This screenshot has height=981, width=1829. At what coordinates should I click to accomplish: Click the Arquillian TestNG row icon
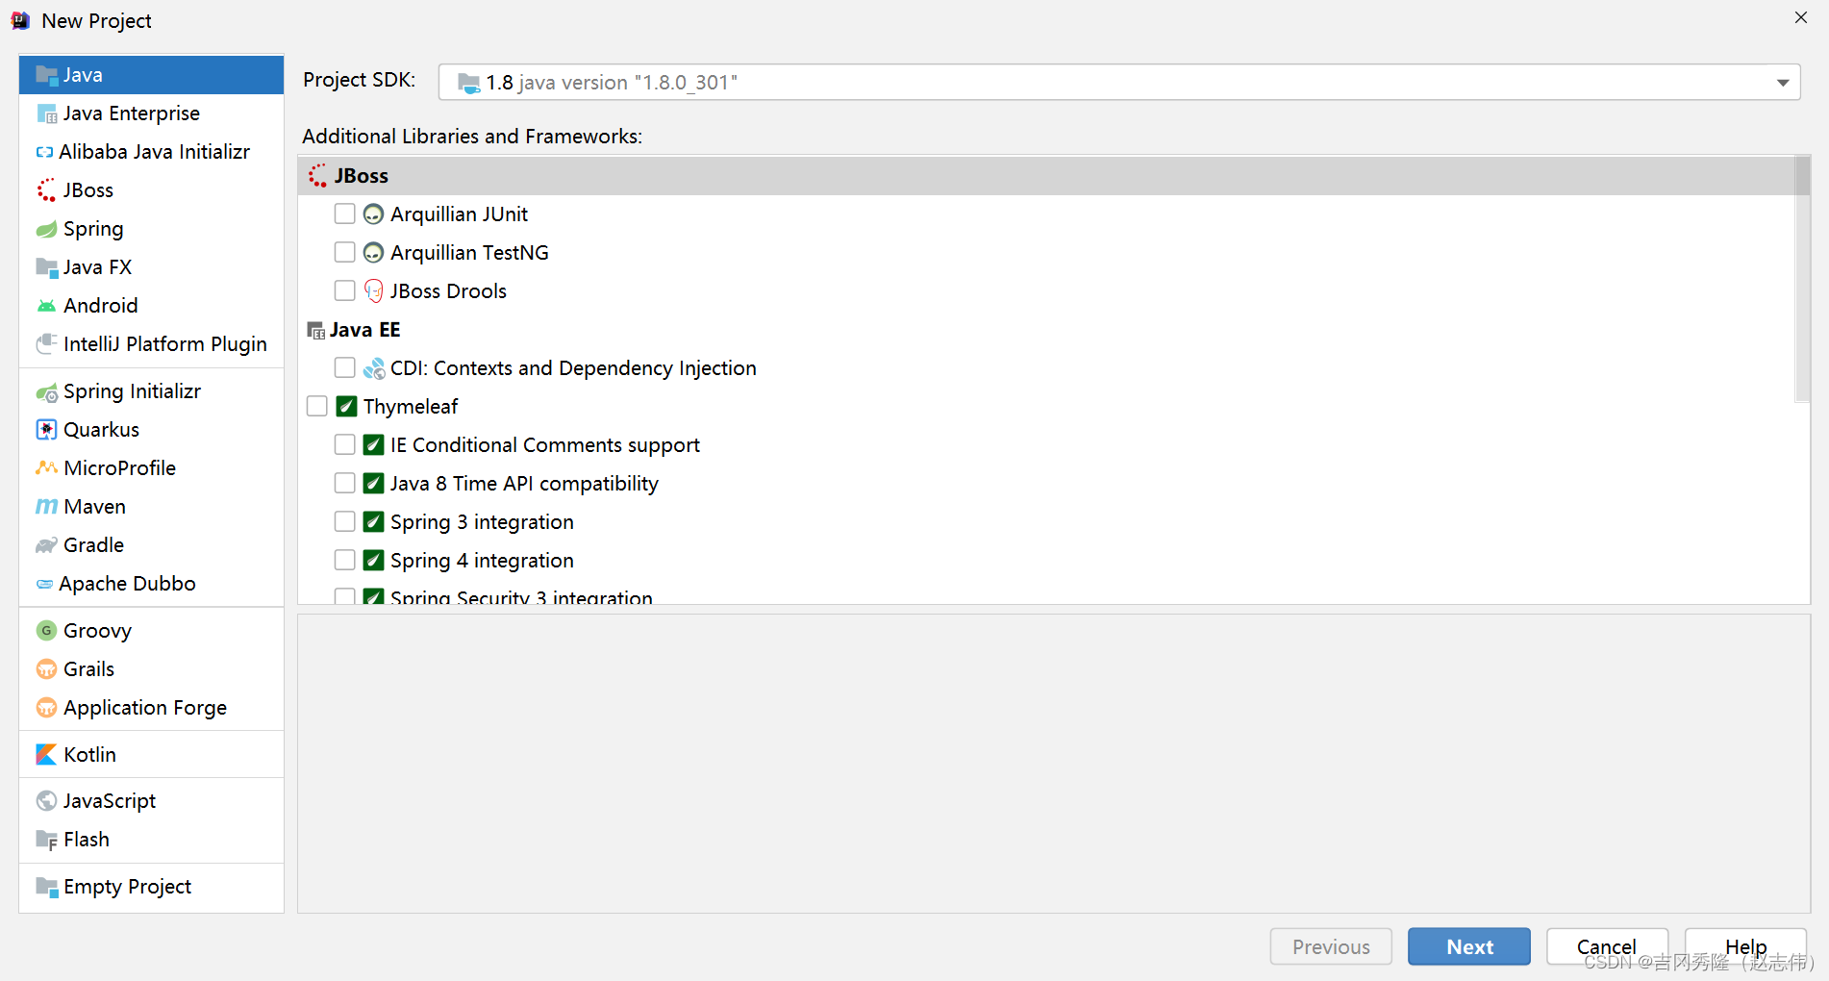(x=374, y=253)
